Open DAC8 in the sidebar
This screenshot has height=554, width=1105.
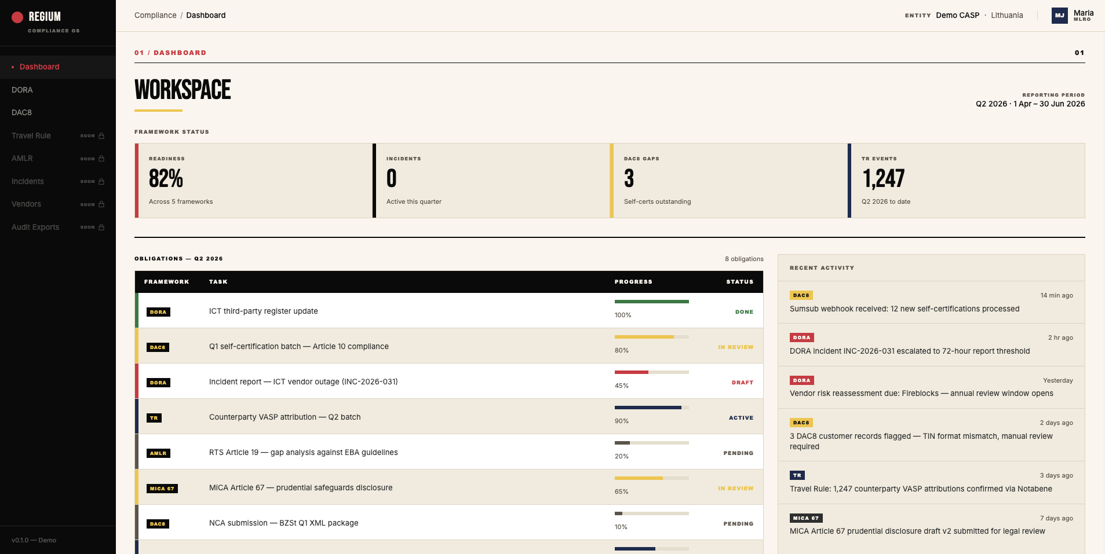click(x=58, y=112)
